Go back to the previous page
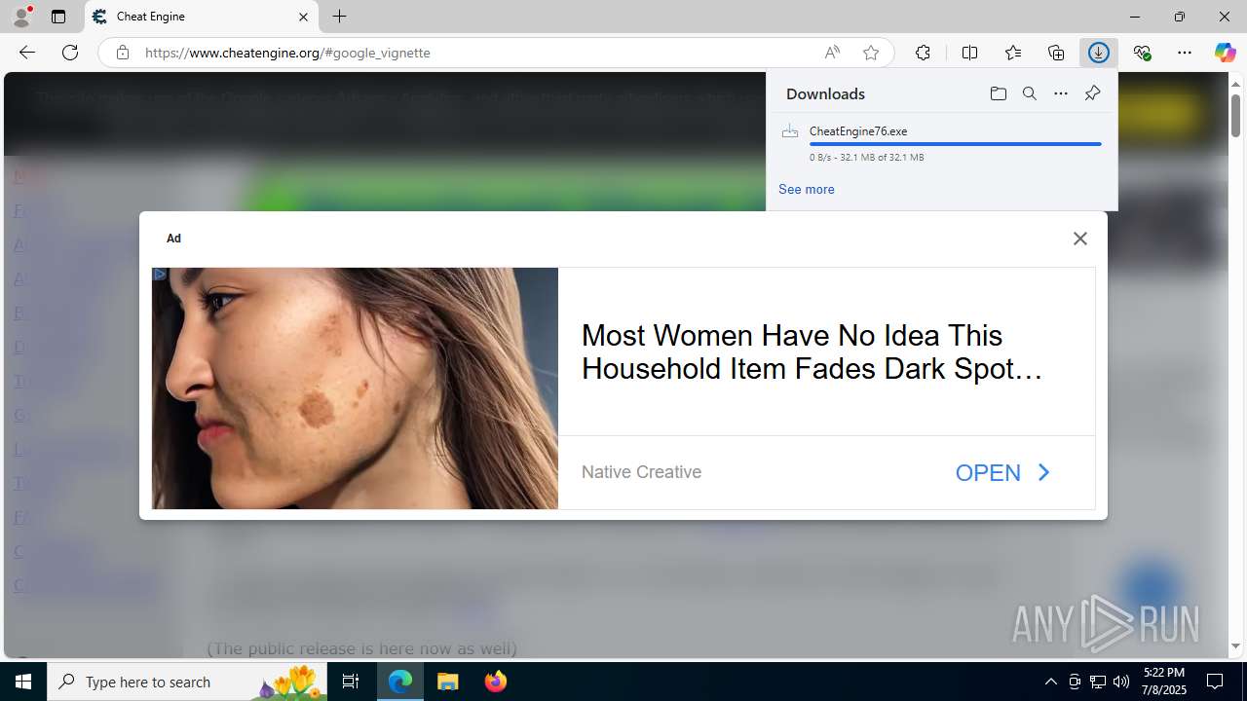This screenshot has width=1247, height=701. coord(27,53)
